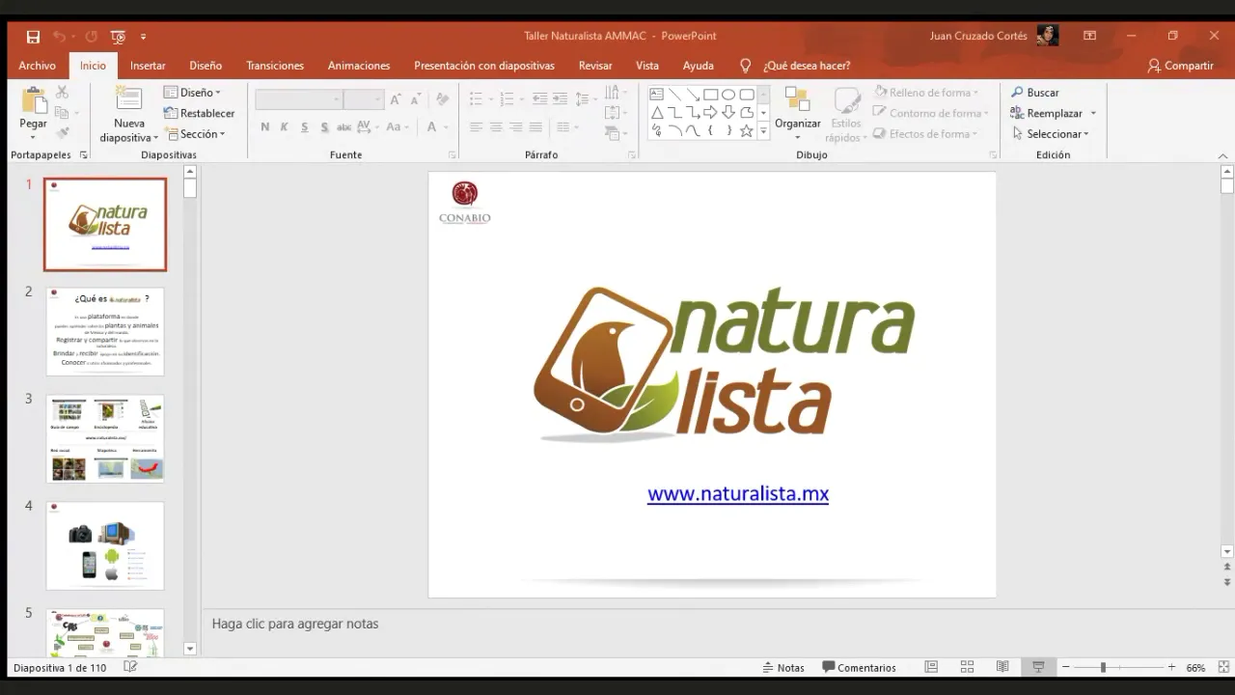Click the Compartir share button
This screenshot has height=695, width=1235.
1180,66
